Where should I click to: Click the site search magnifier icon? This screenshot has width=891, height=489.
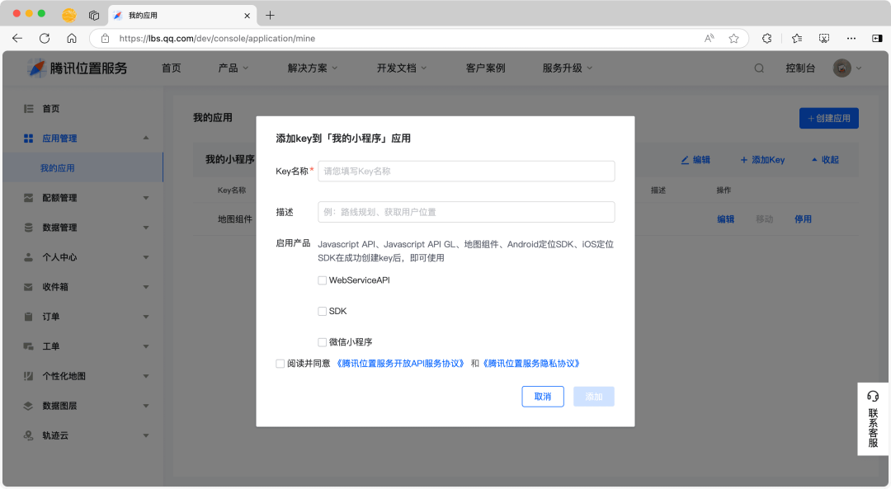pos(759,68)
